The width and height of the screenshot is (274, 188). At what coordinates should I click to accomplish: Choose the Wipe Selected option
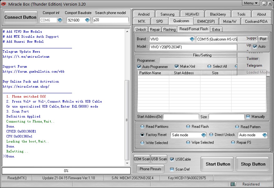(x=188, y=142)
